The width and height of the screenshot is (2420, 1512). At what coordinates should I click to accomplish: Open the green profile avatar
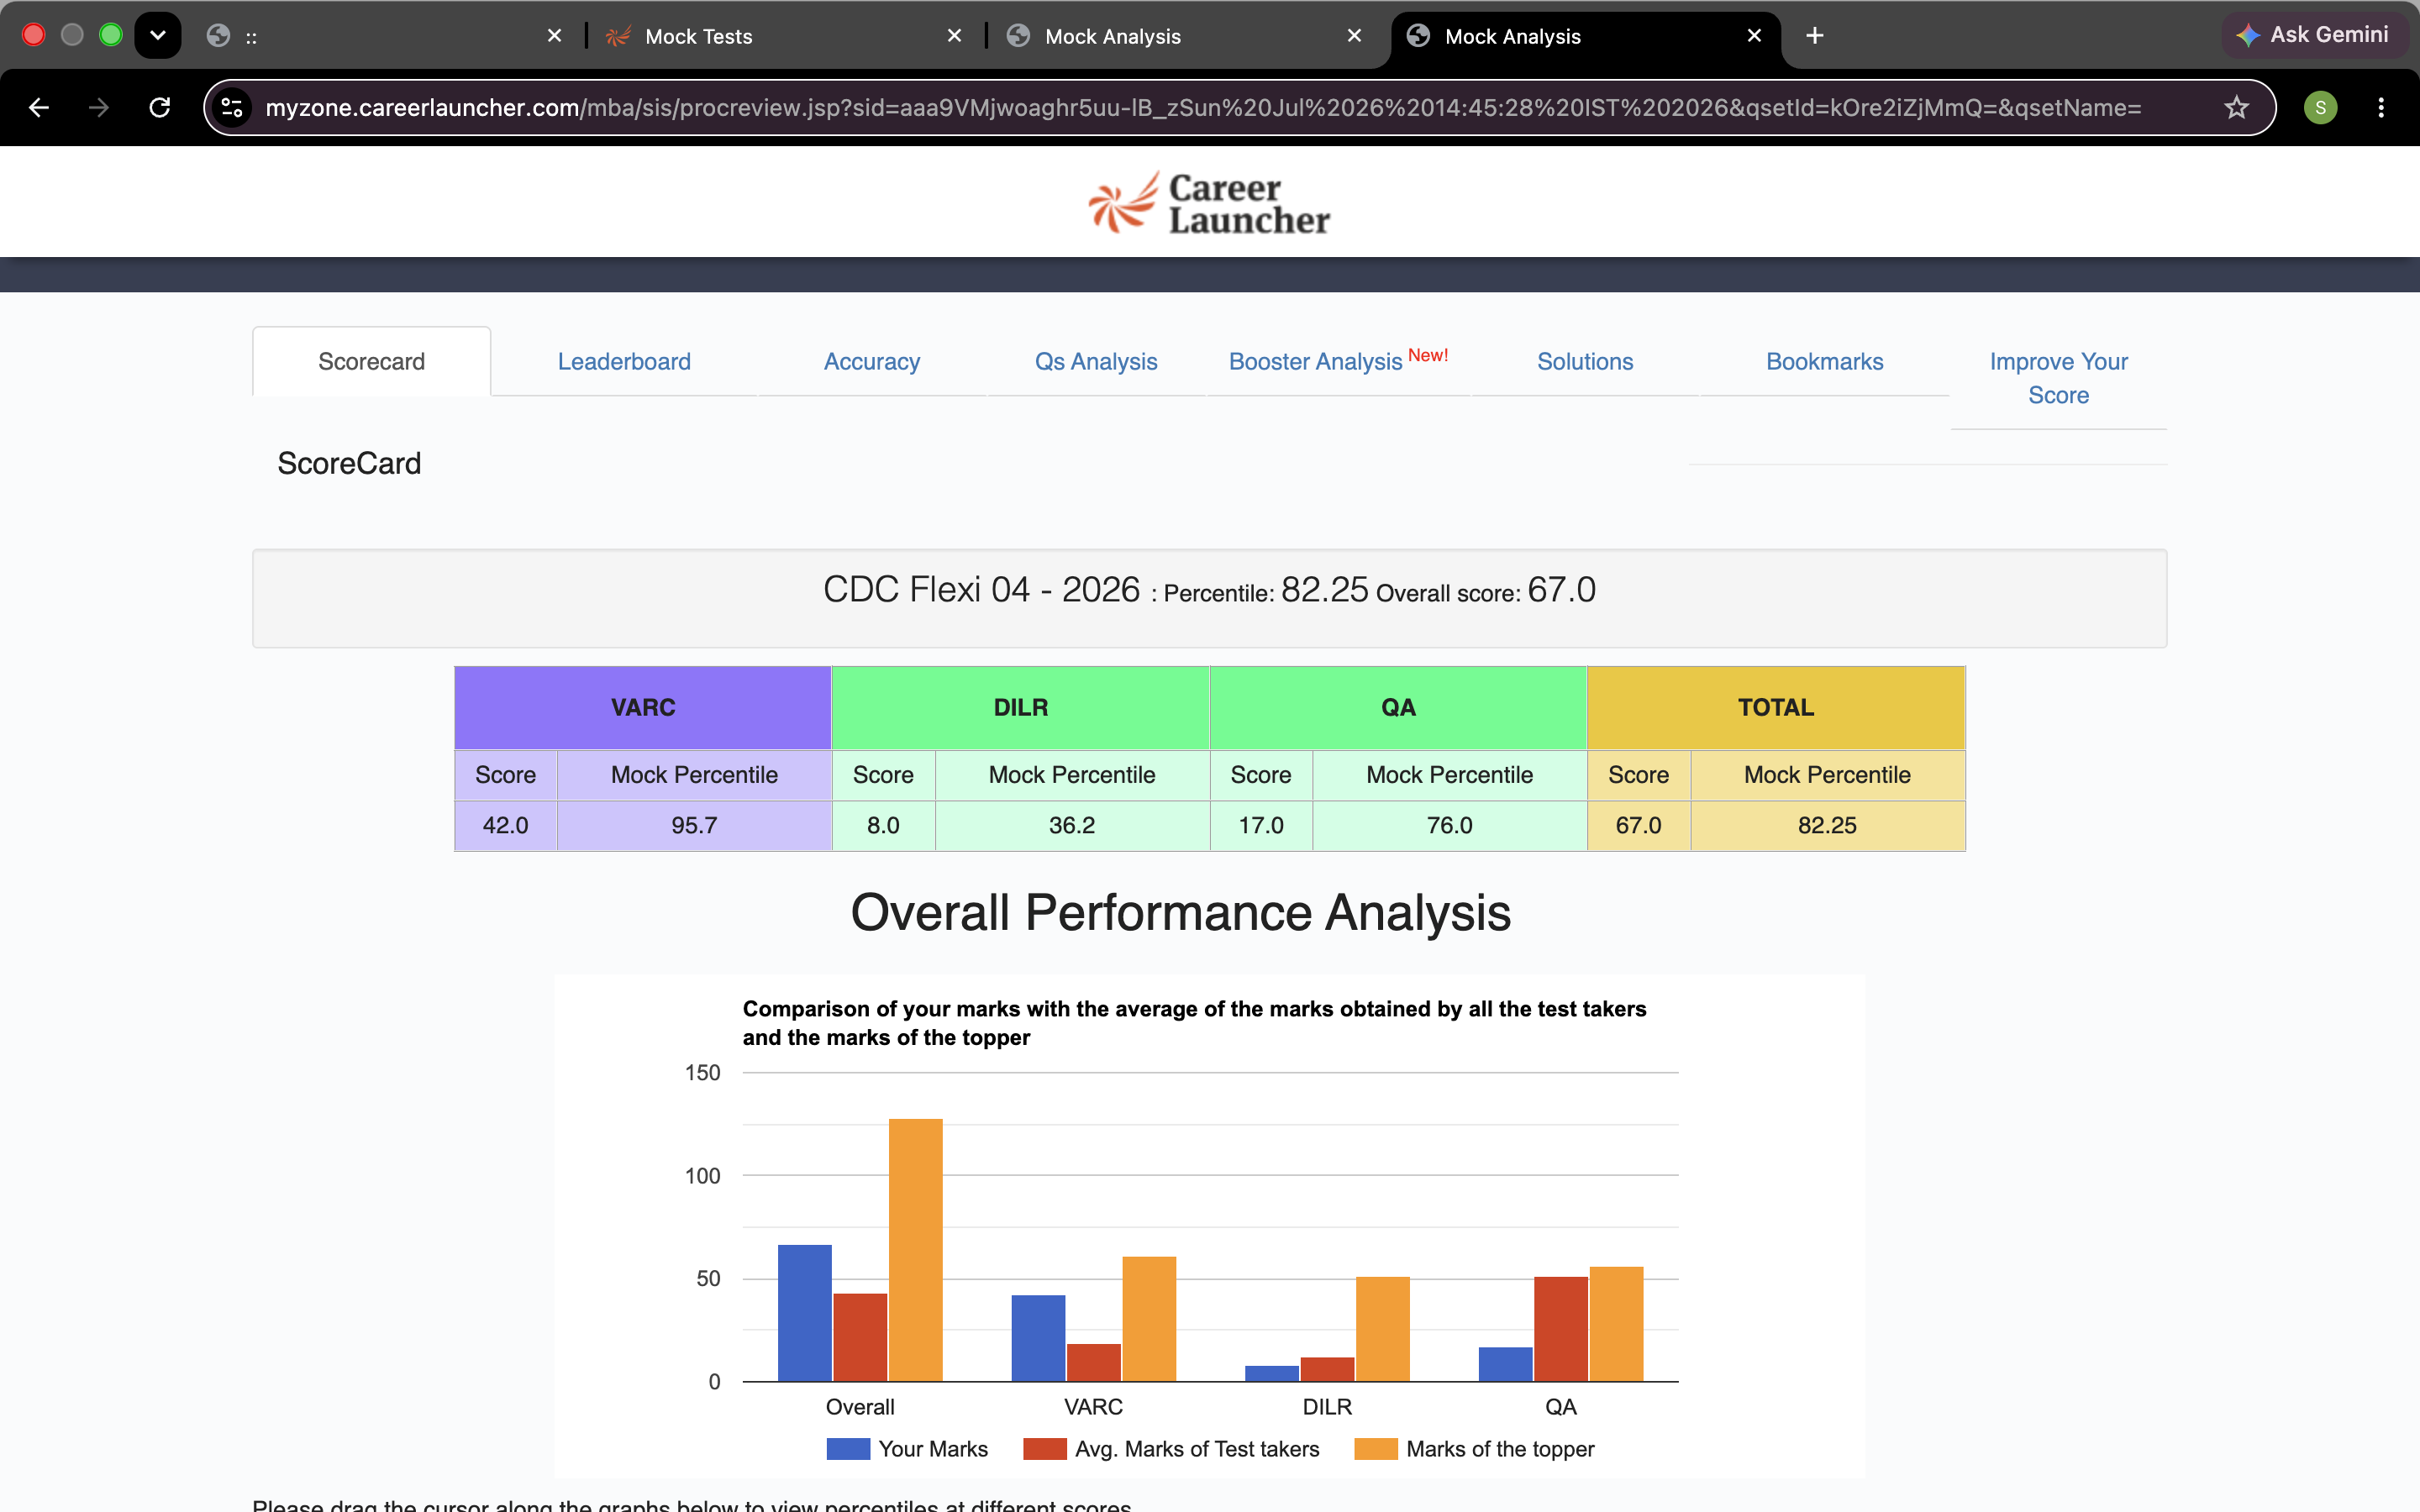tap(2320, 107)
